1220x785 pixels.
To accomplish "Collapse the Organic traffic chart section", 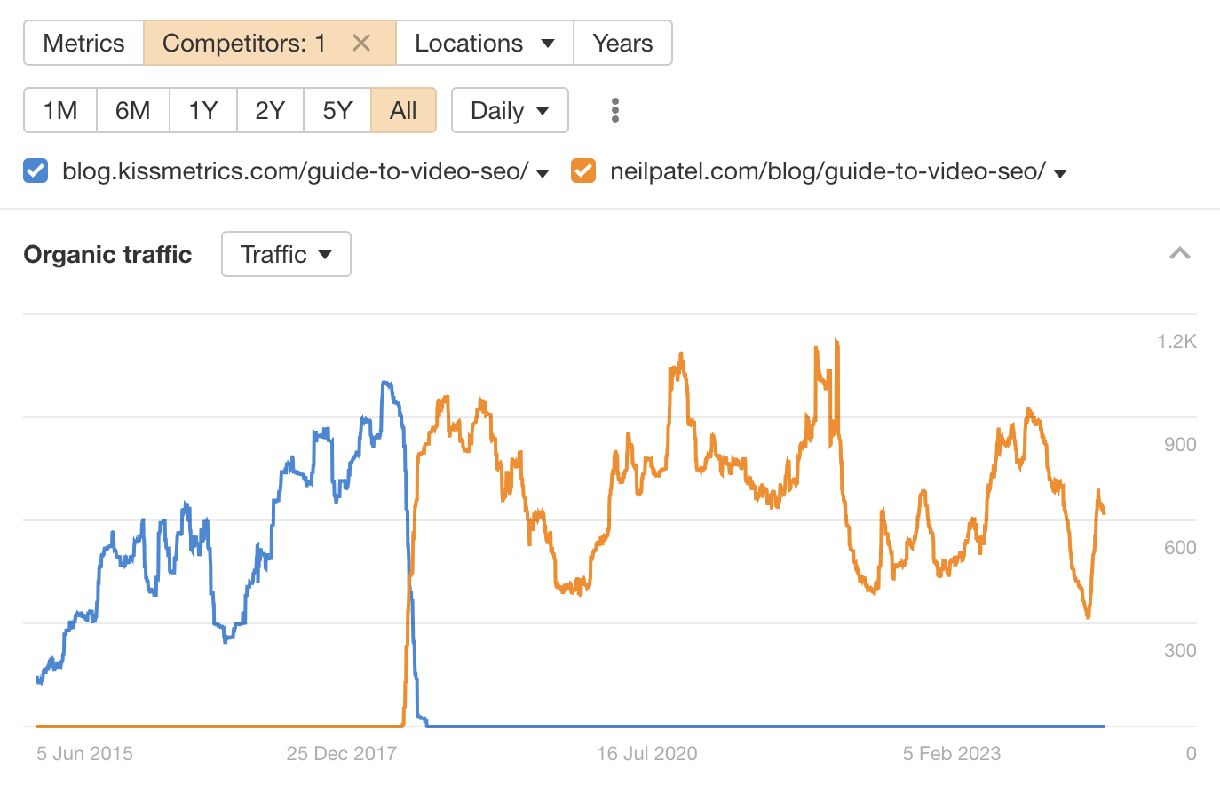I will pos(1180,254).
